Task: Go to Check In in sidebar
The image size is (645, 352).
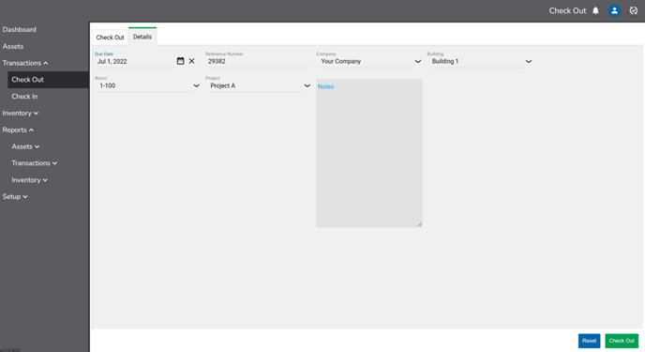Action: (x=24, y=97)
